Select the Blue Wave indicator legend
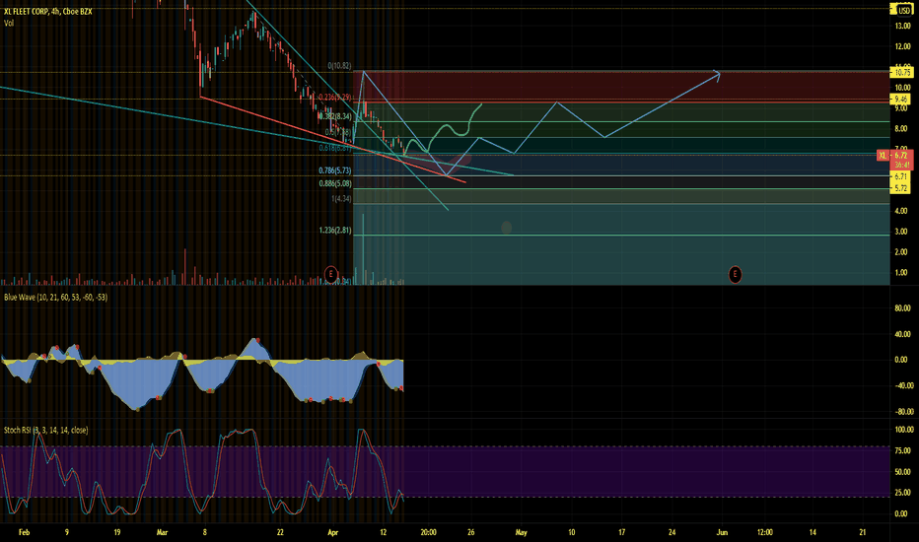This screenshot has height=542, width=919. (55, 297)
